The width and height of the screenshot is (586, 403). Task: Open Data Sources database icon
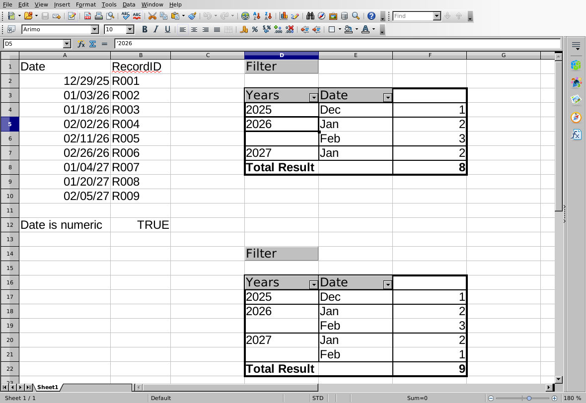(x=345, y=16)
